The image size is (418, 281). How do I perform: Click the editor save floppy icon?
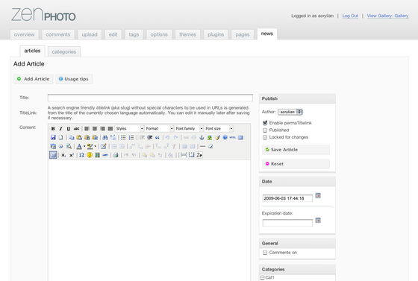click(53, 138)
